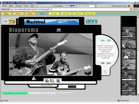Image resolution: width=139 pixels, height=104 pixels.
Task: Click the yellow Reportages button
Action: coord(90,14)
